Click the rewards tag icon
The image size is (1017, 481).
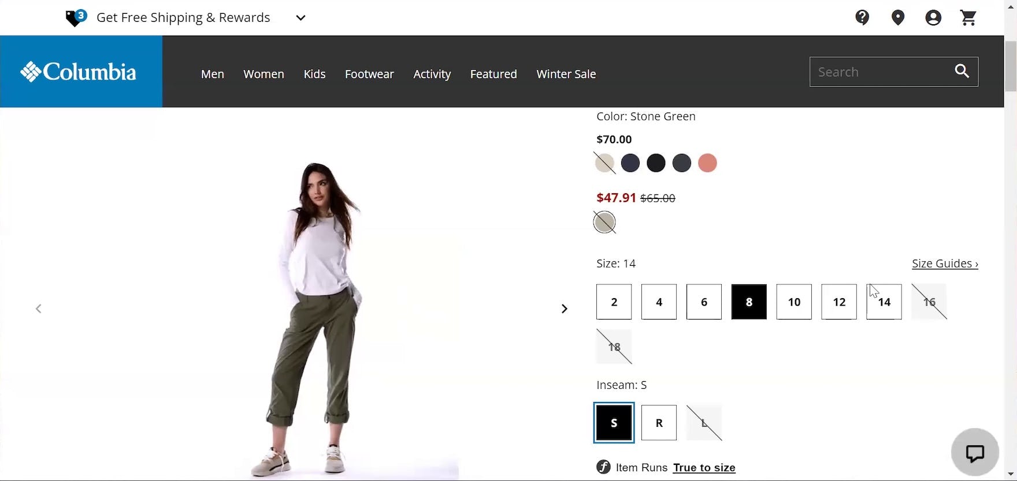pyautogui.click(x=76, y=18)
